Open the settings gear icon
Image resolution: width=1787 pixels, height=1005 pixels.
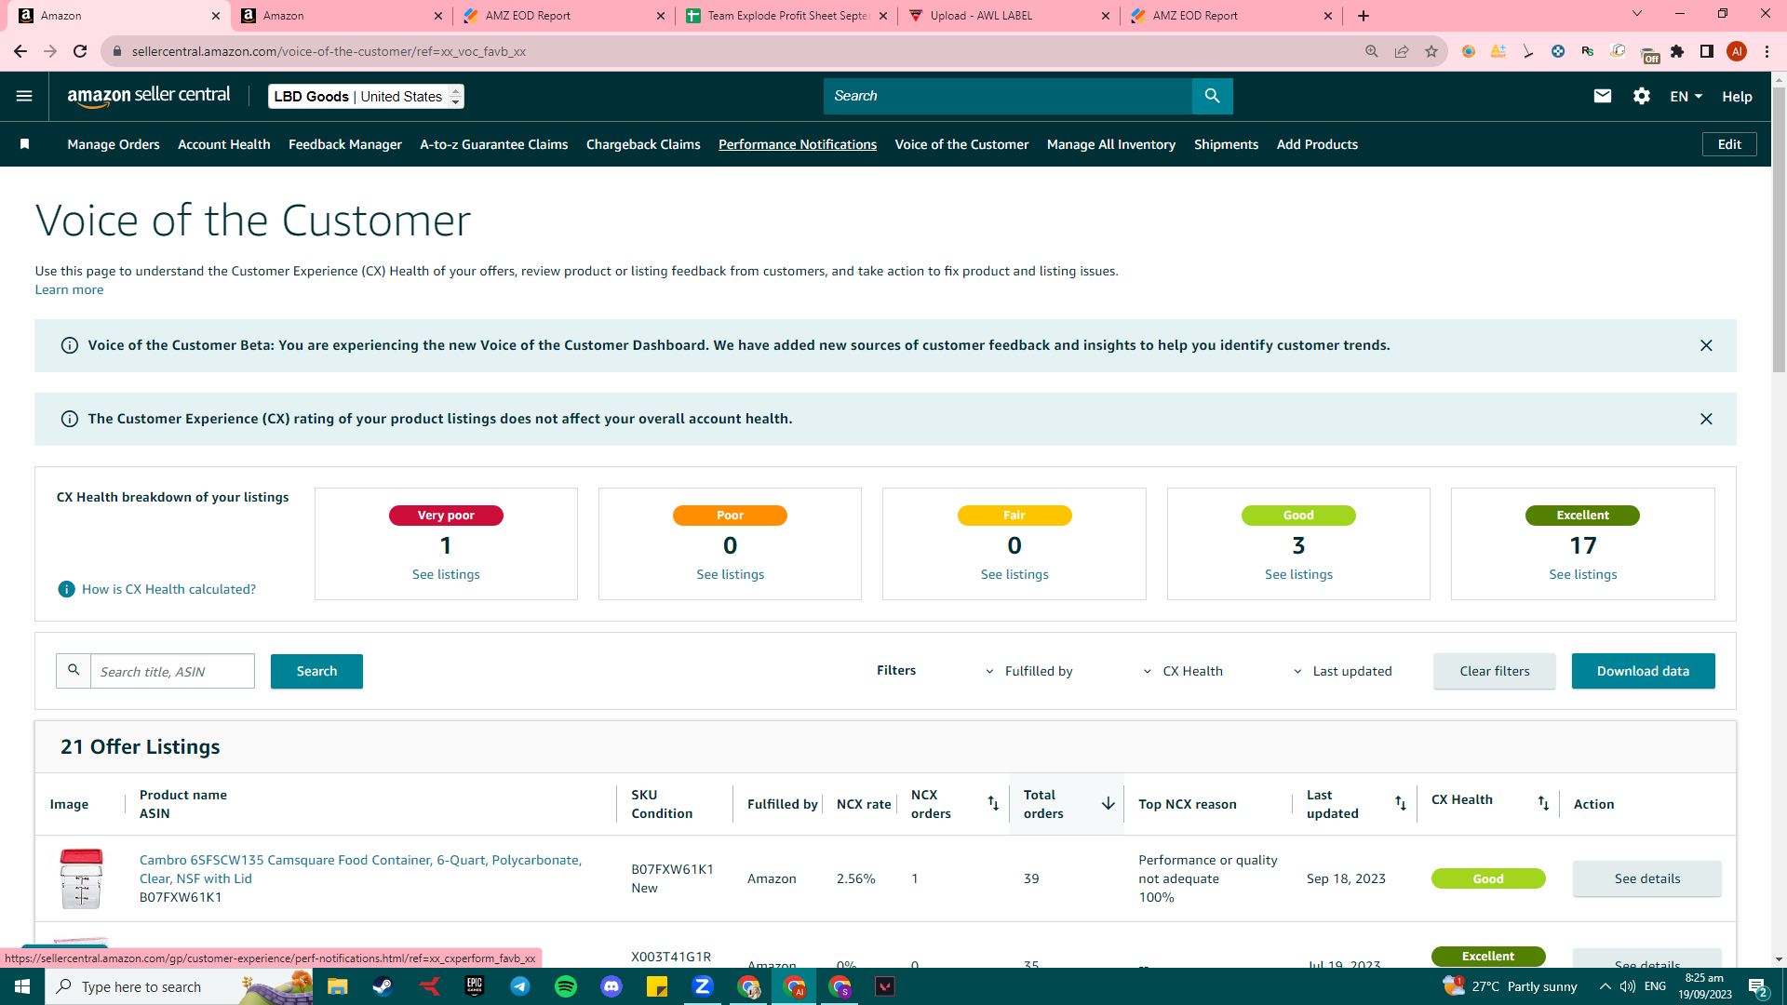pos(1642,96)
